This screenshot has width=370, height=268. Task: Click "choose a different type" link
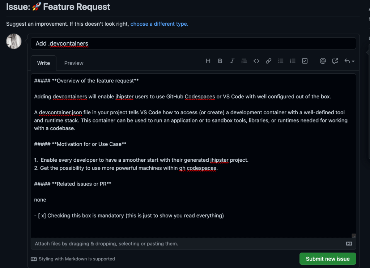(159, 24)
